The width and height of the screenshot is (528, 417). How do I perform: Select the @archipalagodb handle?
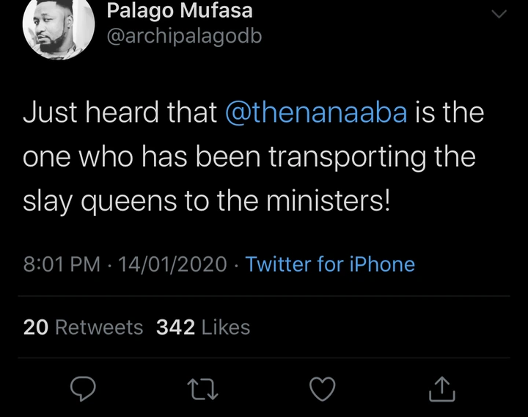[184, 37]
